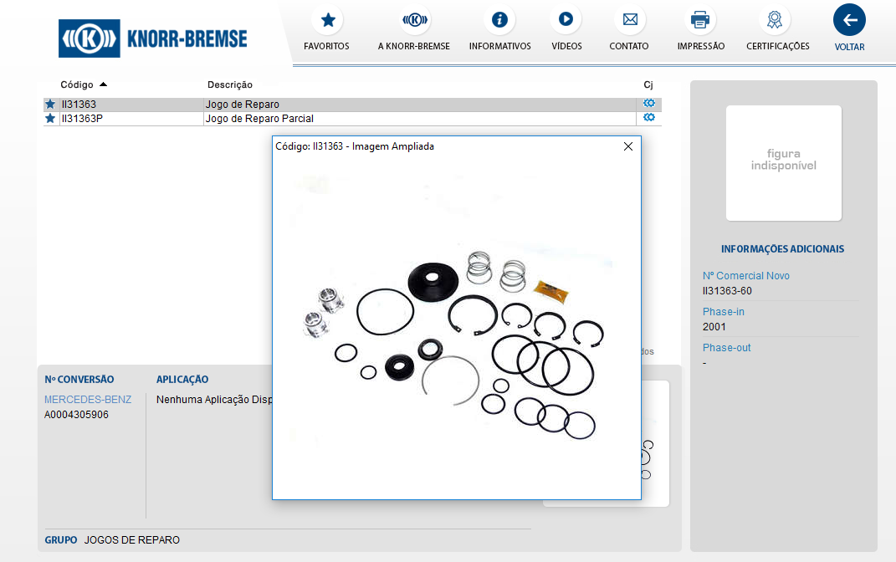
Task: Open the Vídeos play icon
Action: click(x=566, y=20)
